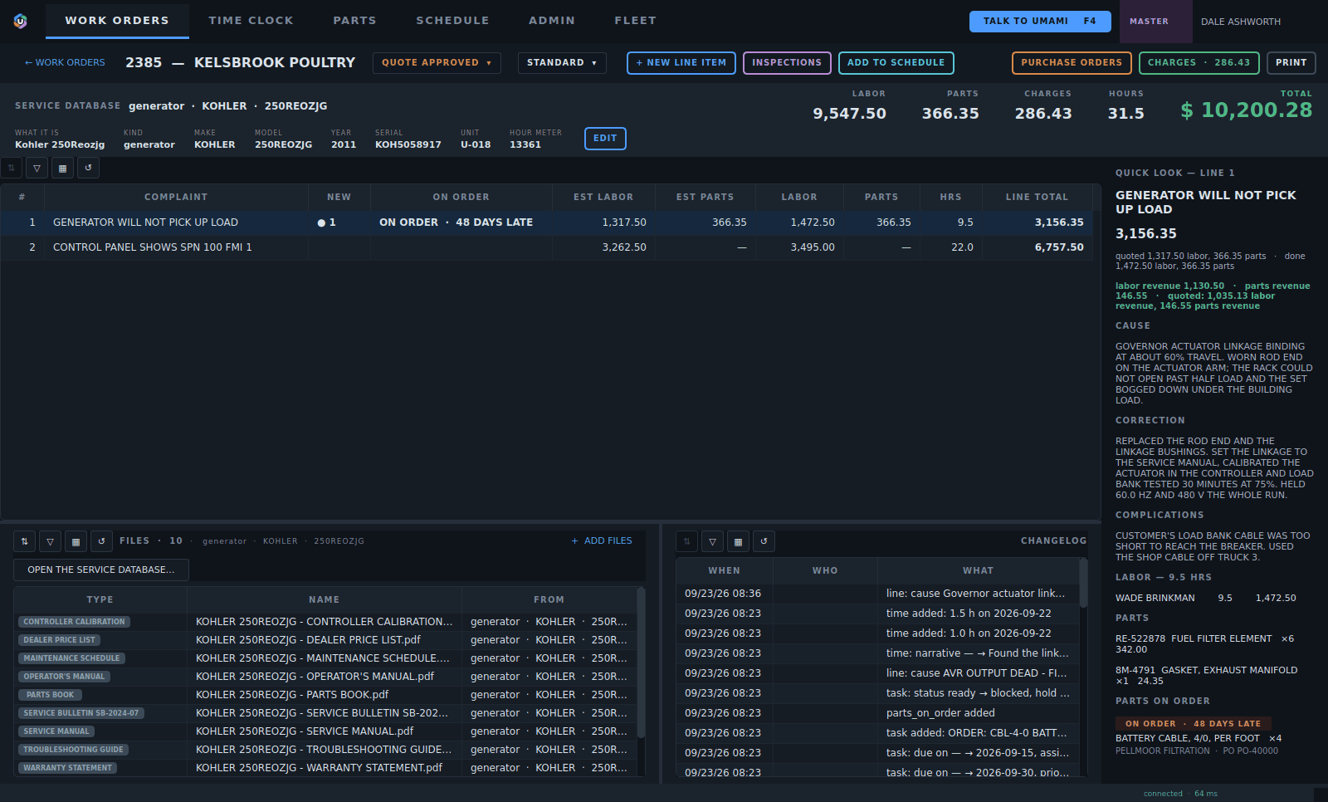1328x802 pixels.
Task: Open Dale Ashworth user menu
Action: tap(1241, 22)
